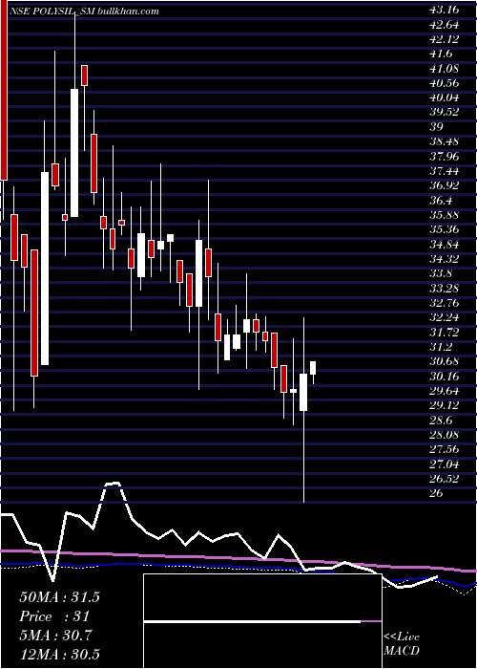Click the 41.08 price axis label
Image resolution: width=477 pixels, height=669 pixels.
click(446, 68)
